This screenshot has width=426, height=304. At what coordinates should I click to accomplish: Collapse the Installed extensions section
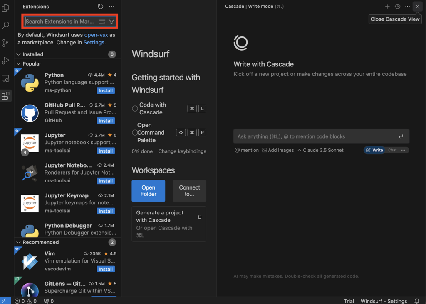(x=18, y=54)
